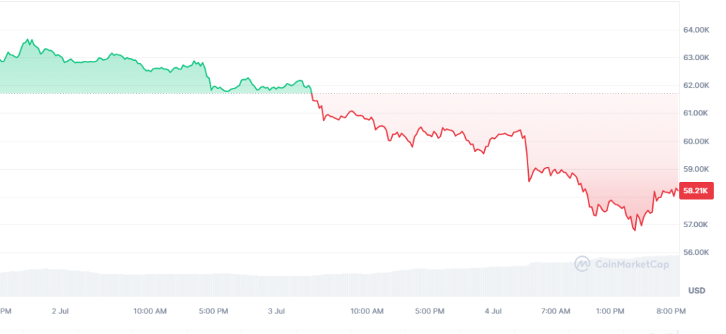
Task: Select the 4 Jul date marker
Action: coord(493,311)
